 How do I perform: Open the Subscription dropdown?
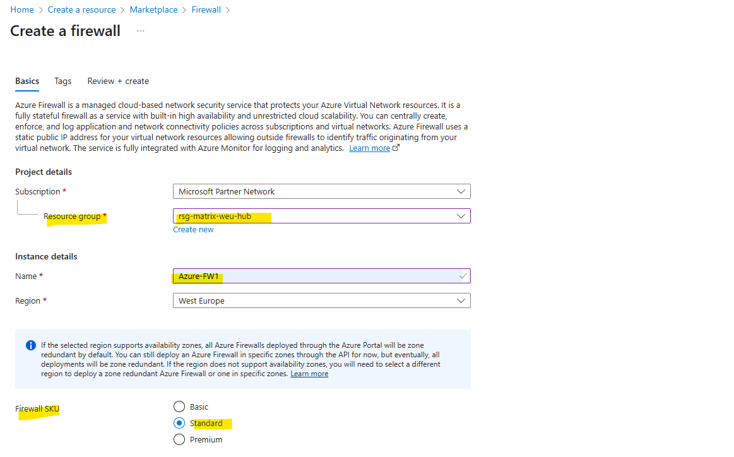point(322,191)
